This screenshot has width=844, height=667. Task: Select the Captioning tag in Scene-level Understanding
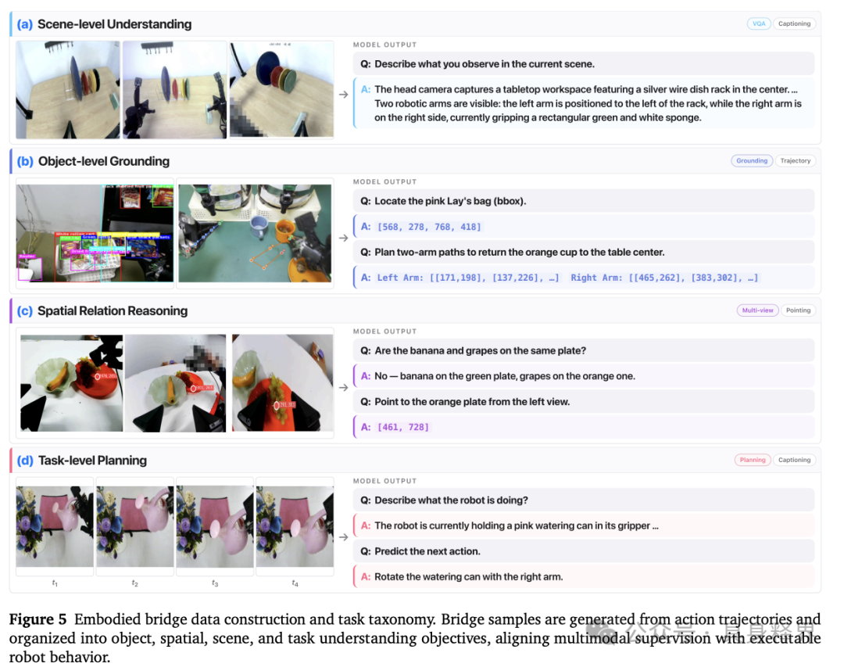(x=794, y=23)
